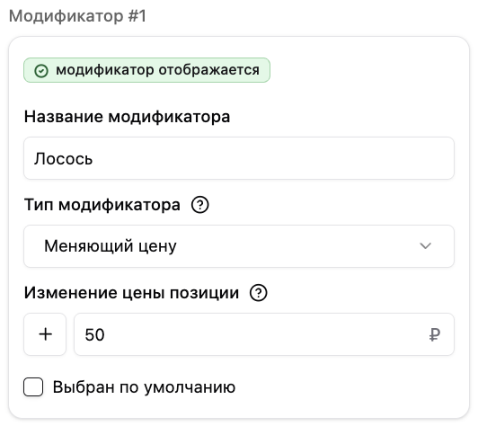Select the Модификатор #1 section heading
Viewport: 478px width, 426px height.
coord(78,16)
